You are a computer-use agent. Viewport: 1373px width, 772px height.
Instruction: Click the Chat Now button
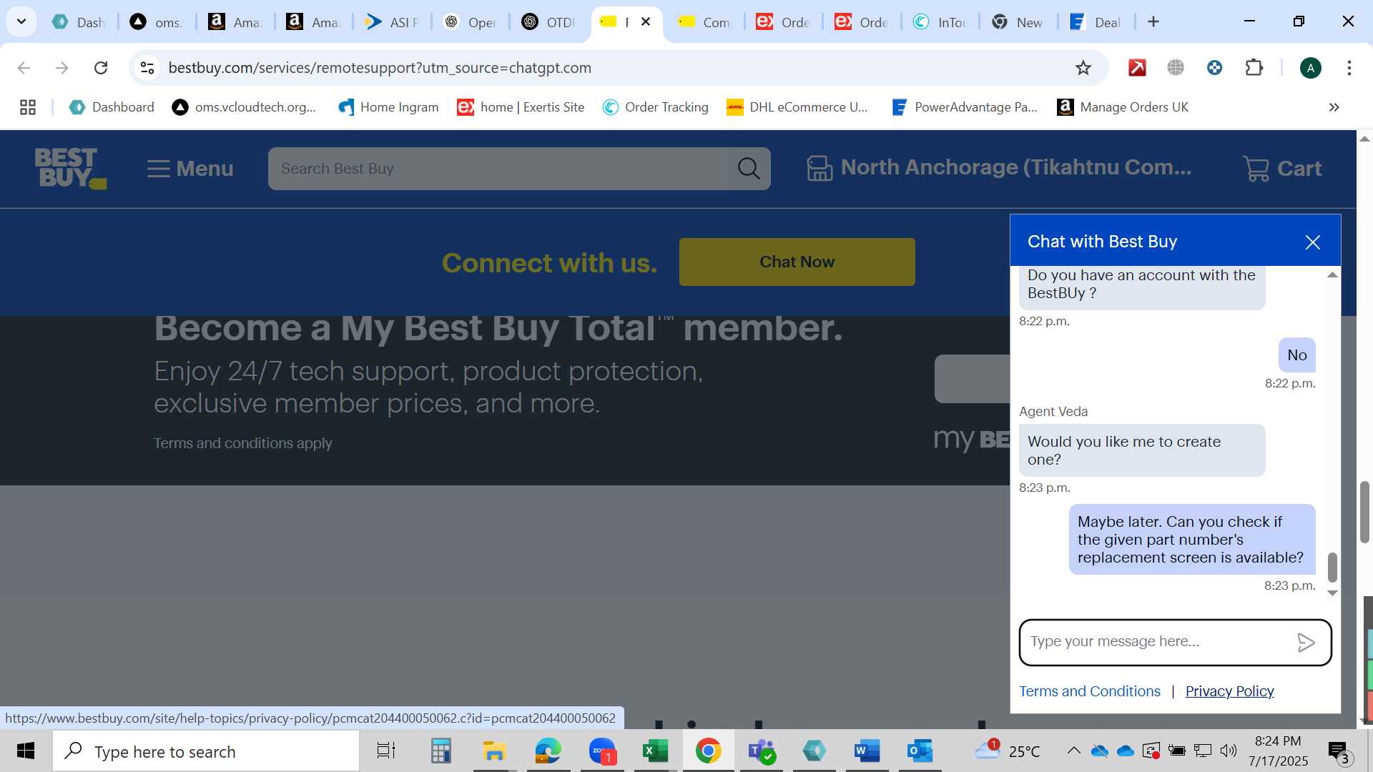797,262
